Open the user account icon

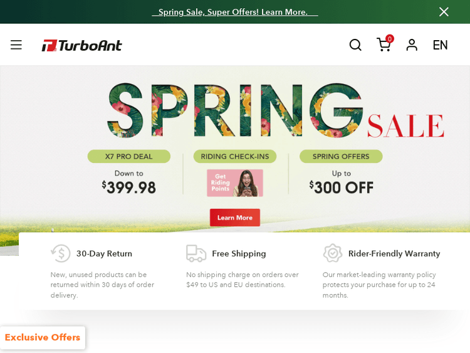(x=412, y=45)
